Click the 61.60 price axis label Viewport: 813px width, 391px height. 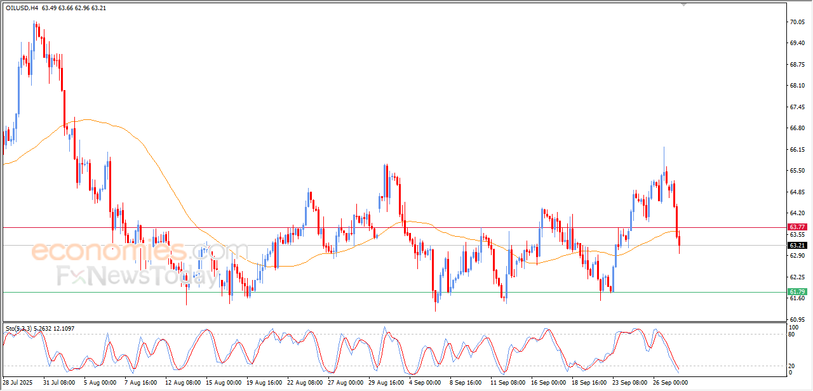(x=798, y=298)
